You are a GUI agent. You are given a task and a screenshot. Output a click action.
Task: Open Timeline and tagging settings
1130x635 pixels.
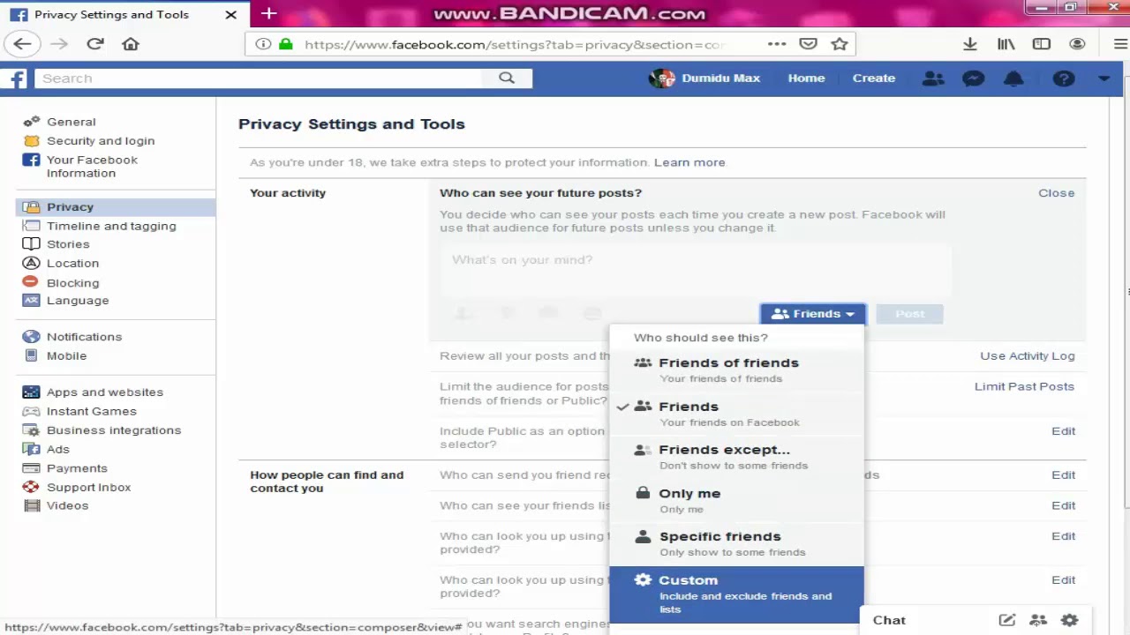(111, 226)
